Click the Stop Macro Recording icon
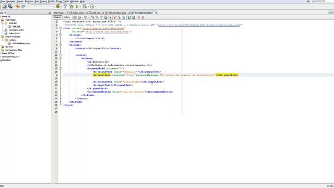This screenshot has width=334, height=188. pos(143,17)
